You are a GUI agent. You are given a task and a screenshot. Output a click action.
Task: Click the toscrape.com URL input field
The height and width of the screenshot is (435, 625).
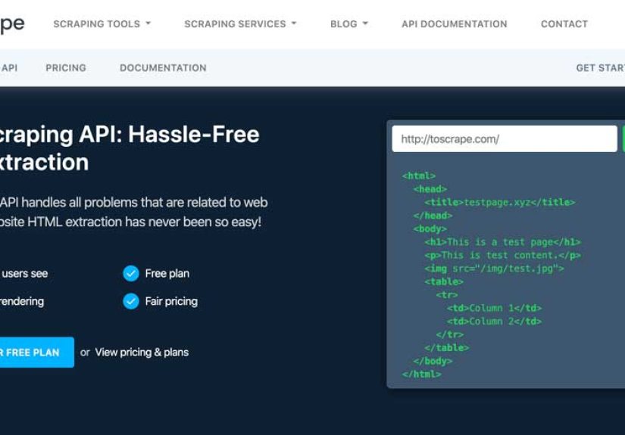coord(505,139)
